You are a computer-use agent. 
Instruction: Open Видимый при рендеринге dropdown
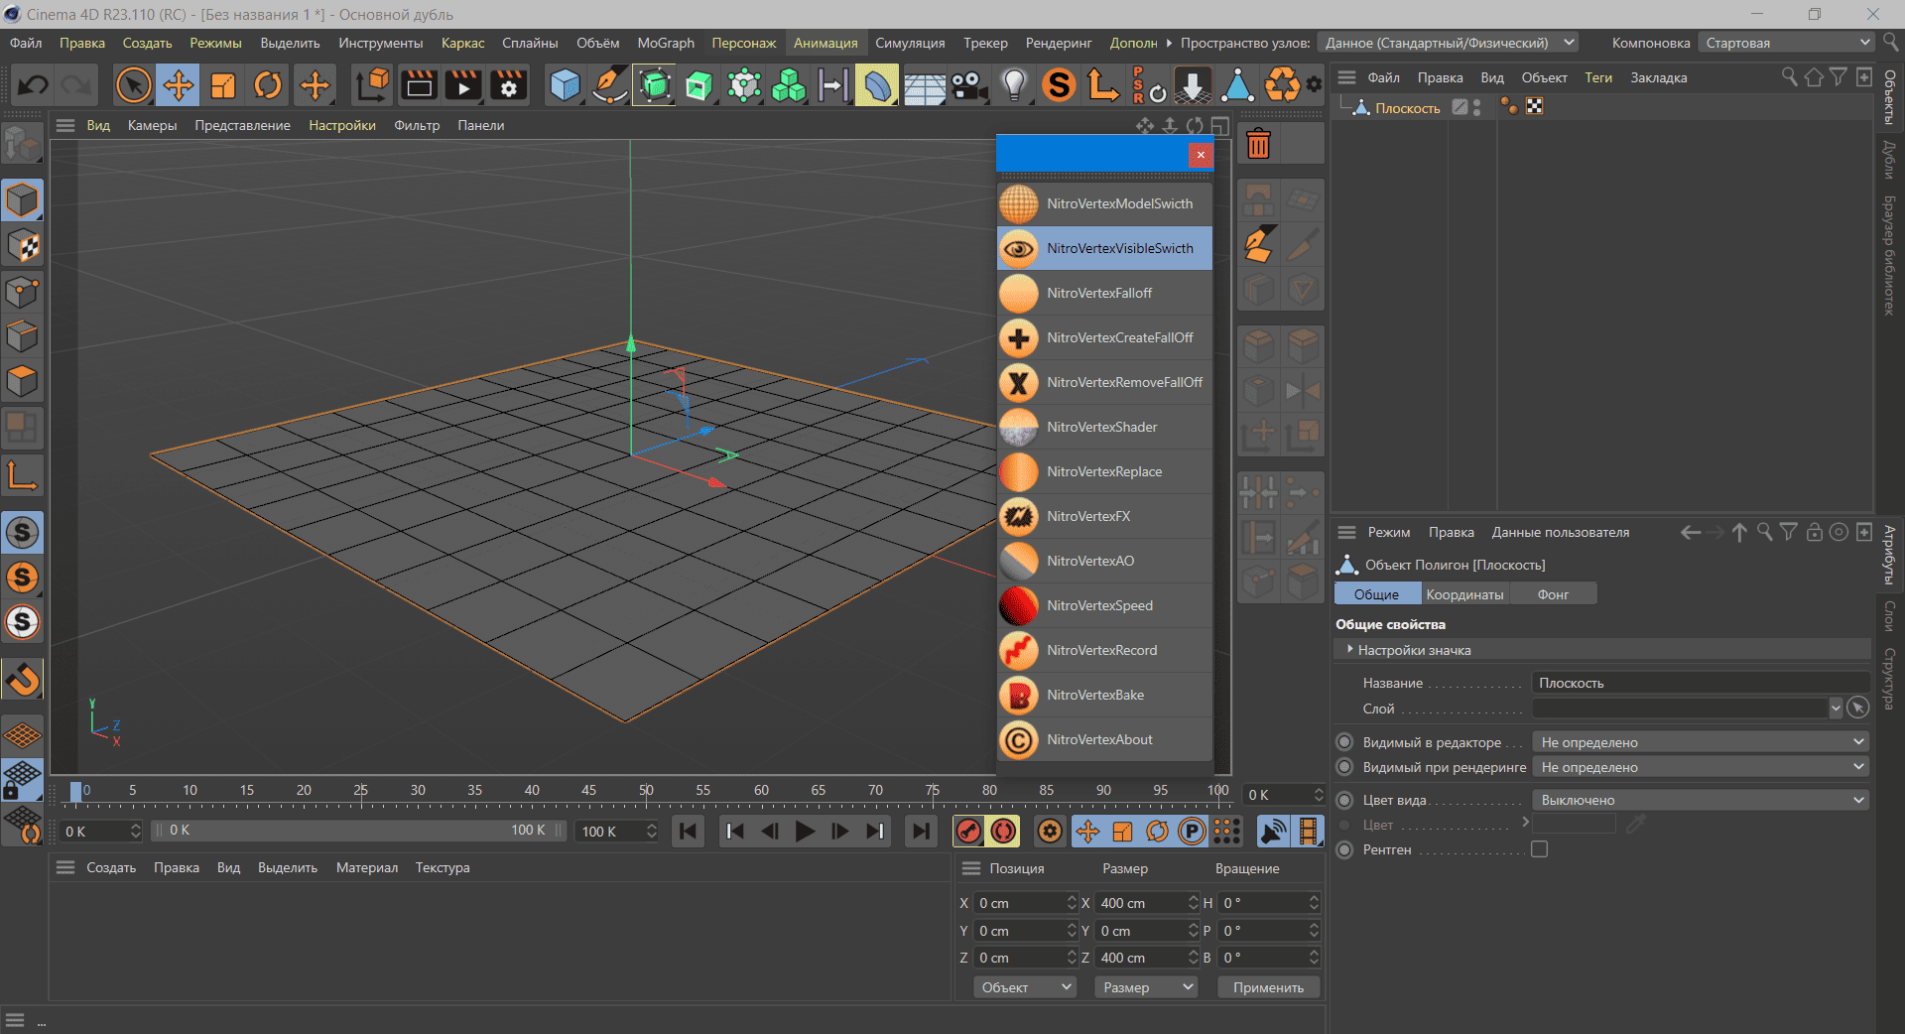tap(1701, 767)
